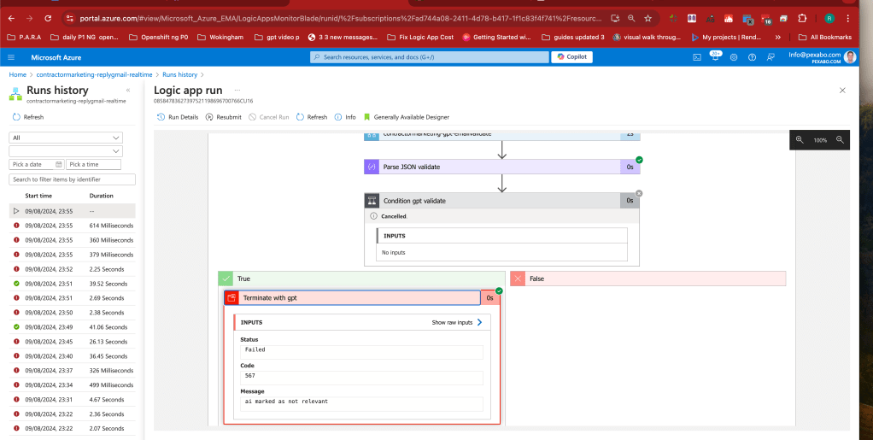Open Chrome three-dot menu
The image size is (873, 440).
[x=848, y=19]
